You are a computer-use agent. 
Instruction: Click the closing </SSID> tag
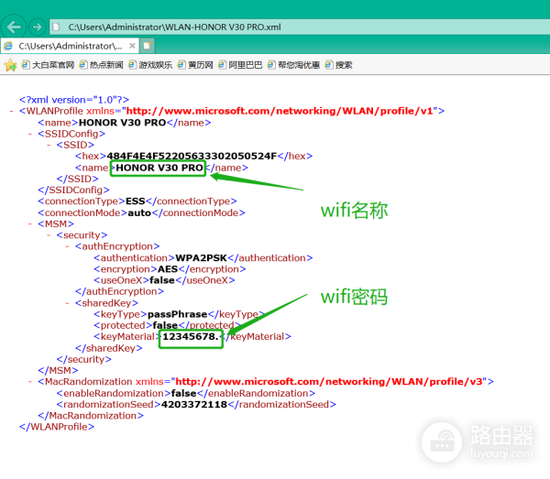pyautogui.click(x=78, y=180)
